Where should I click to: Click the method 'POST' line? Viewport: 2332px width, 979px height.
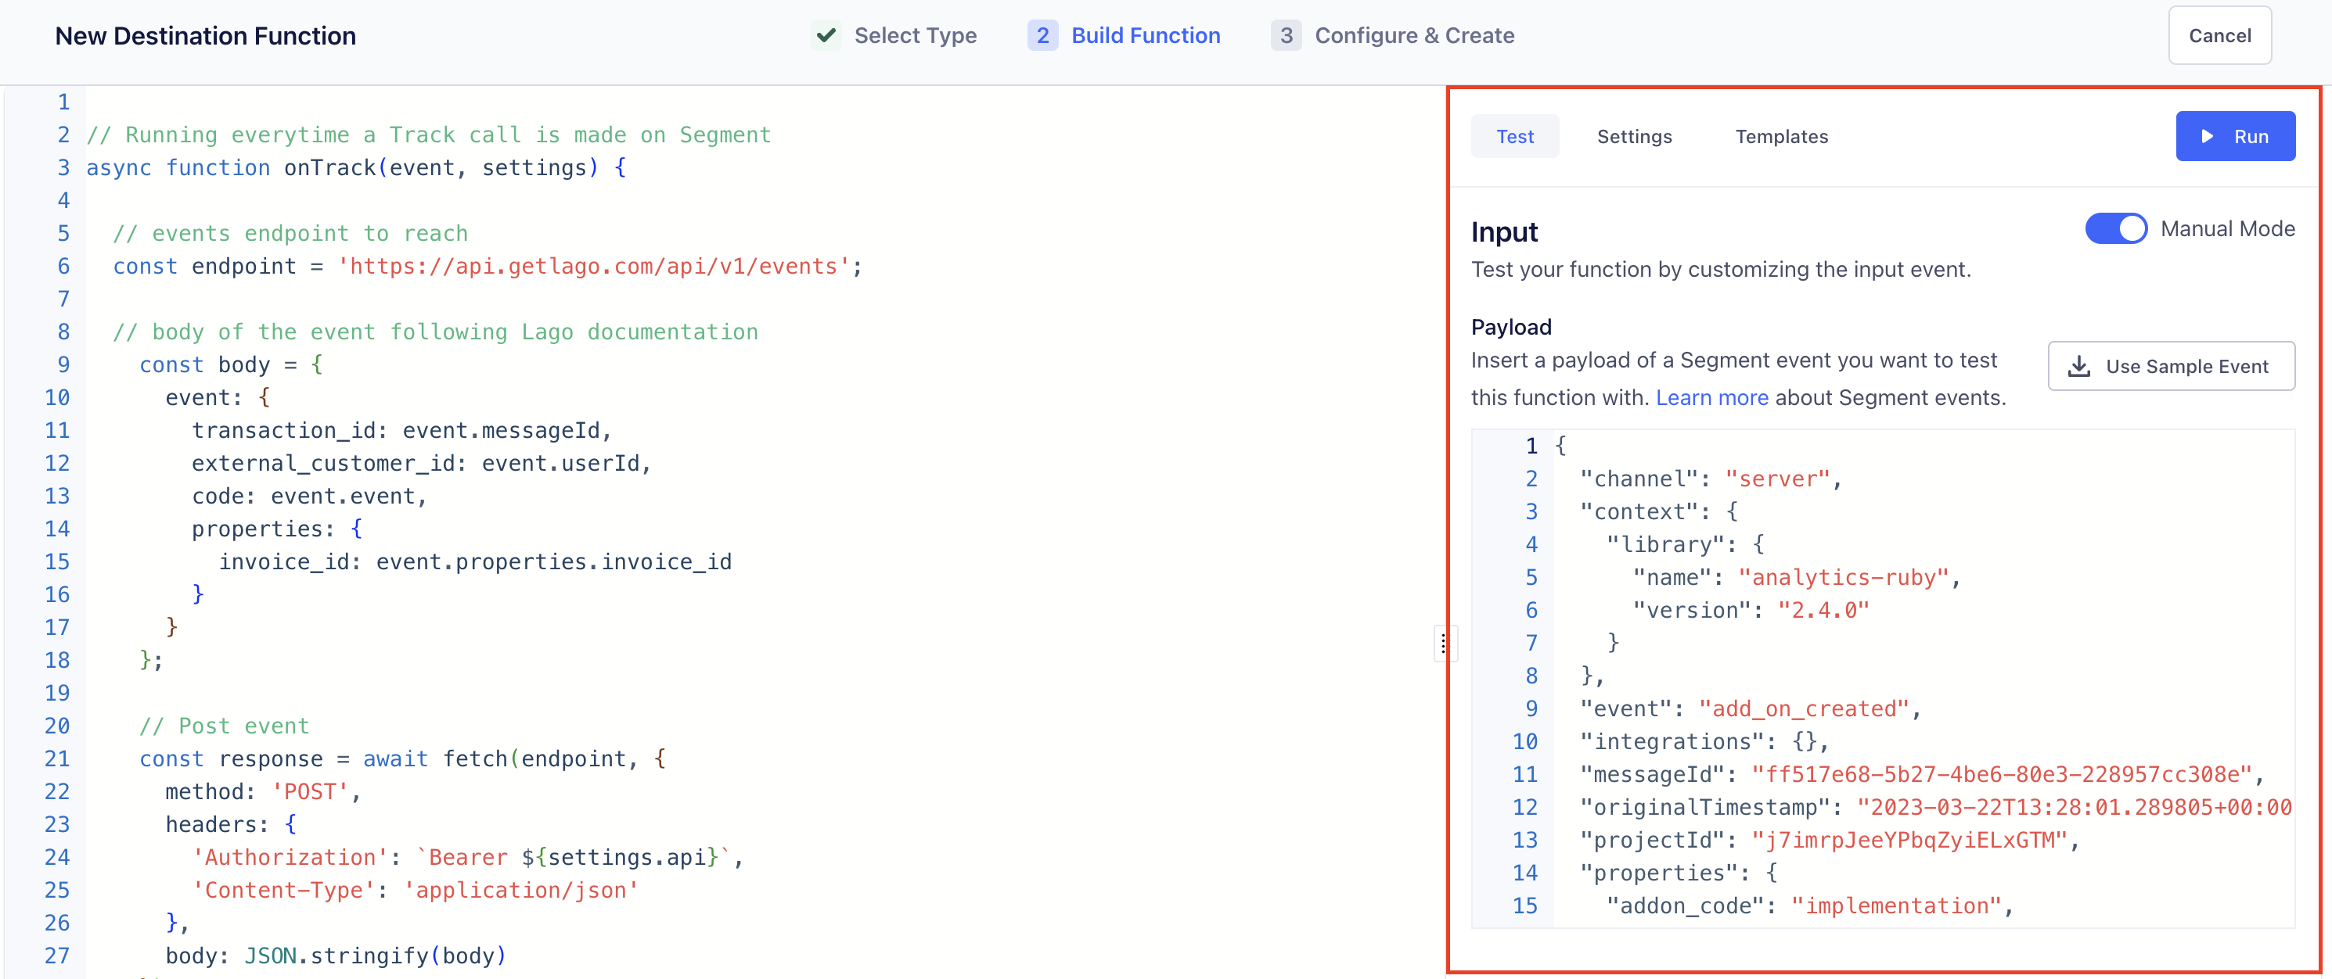click(262, 791)
